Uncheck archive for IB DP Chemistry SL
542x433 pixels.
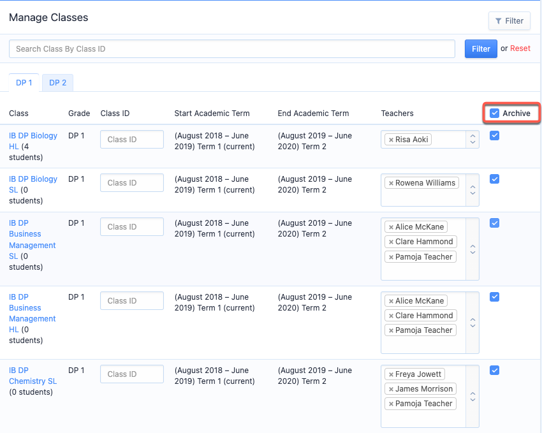click(494, 370)
